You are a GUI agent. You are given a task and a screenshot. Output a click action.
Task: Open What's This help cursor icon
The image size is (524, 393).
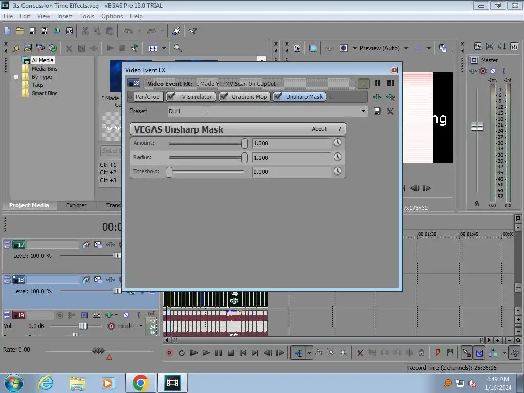(193, 31)
